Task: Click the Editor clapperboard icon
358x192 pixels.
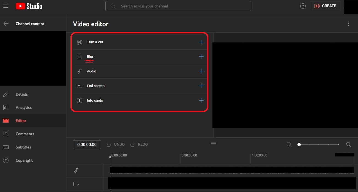Action: (6, 121)
